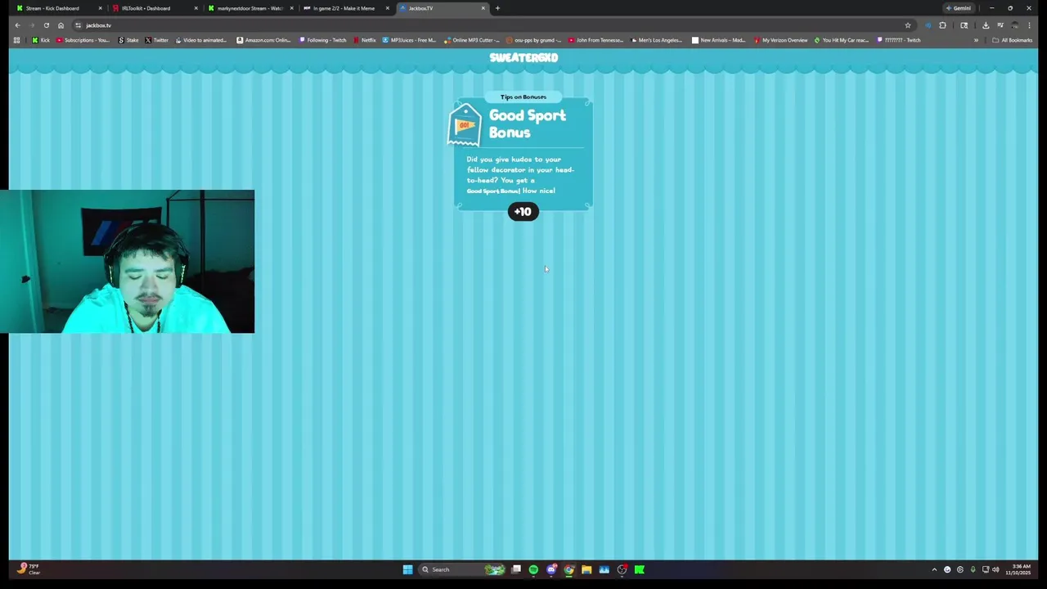
Task: Open the Chrome three-dot menu
Action: 1029,25
